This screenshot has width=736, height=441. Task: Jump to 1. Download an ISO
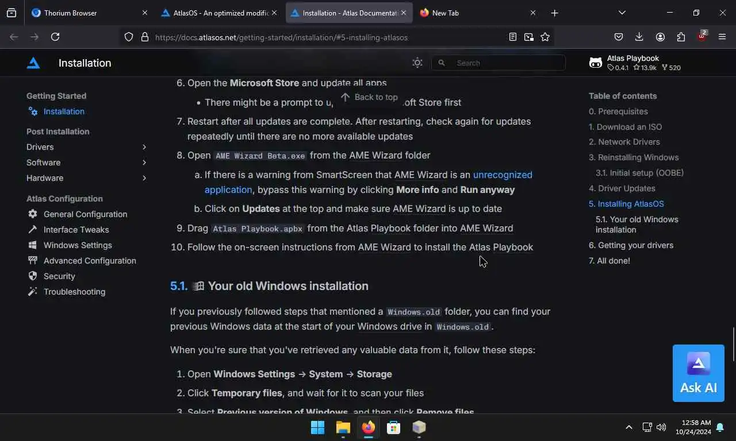tap(625, 127)
